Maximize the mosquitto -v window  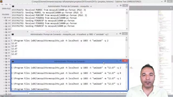(x=121, y=5)
